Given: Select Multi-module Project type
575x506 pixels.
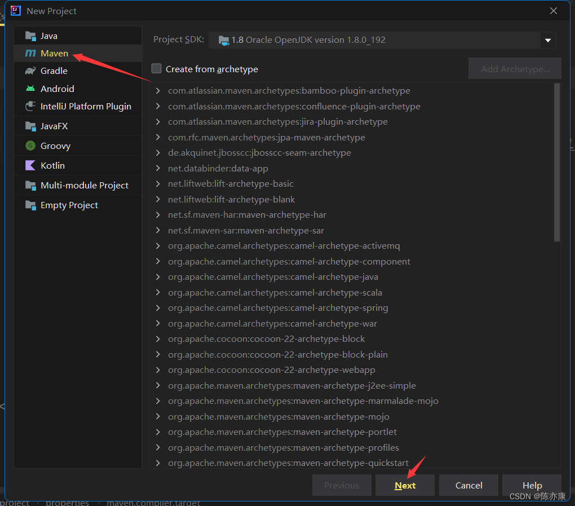Looking at the screenshot, I should pyautogui.click(x=78, y=185).
